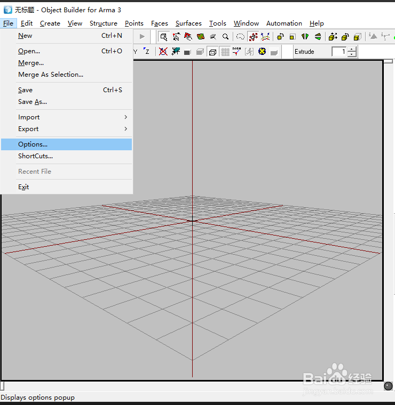Activate the magnifier zoom tool
Screen dimensions: 395x405
[225, 37]
